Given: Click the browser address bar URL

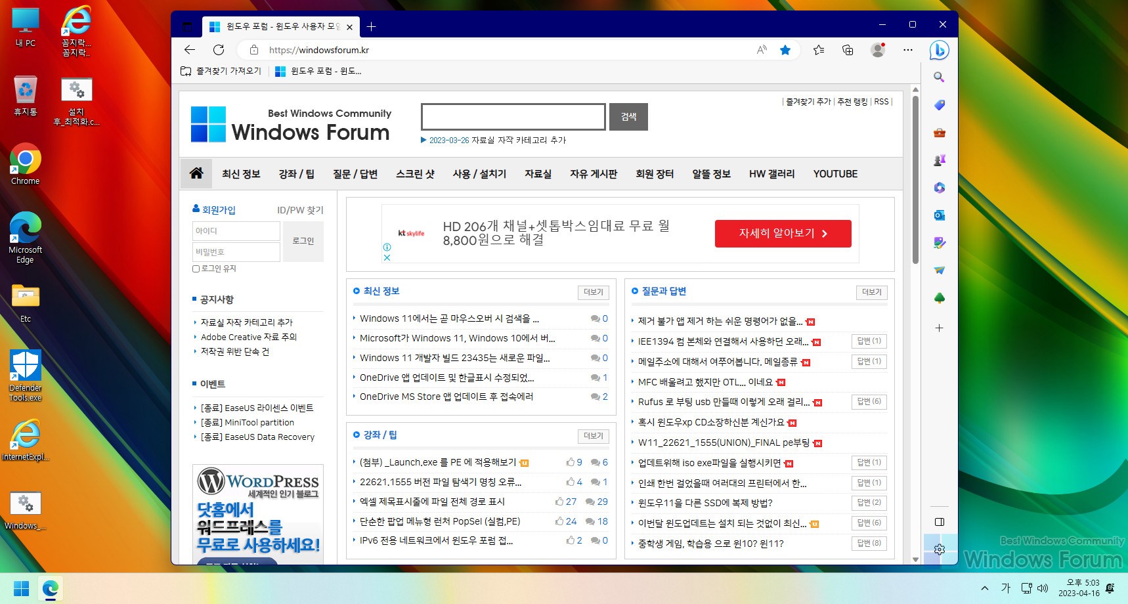Looking at the screenshot, I should point(319,50).
